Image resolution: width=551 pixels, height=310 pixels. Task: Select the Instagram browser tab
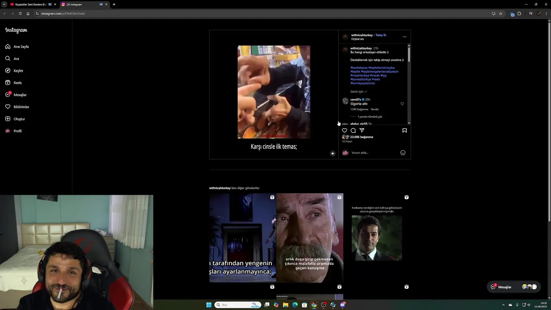click(x=84, y=4)
